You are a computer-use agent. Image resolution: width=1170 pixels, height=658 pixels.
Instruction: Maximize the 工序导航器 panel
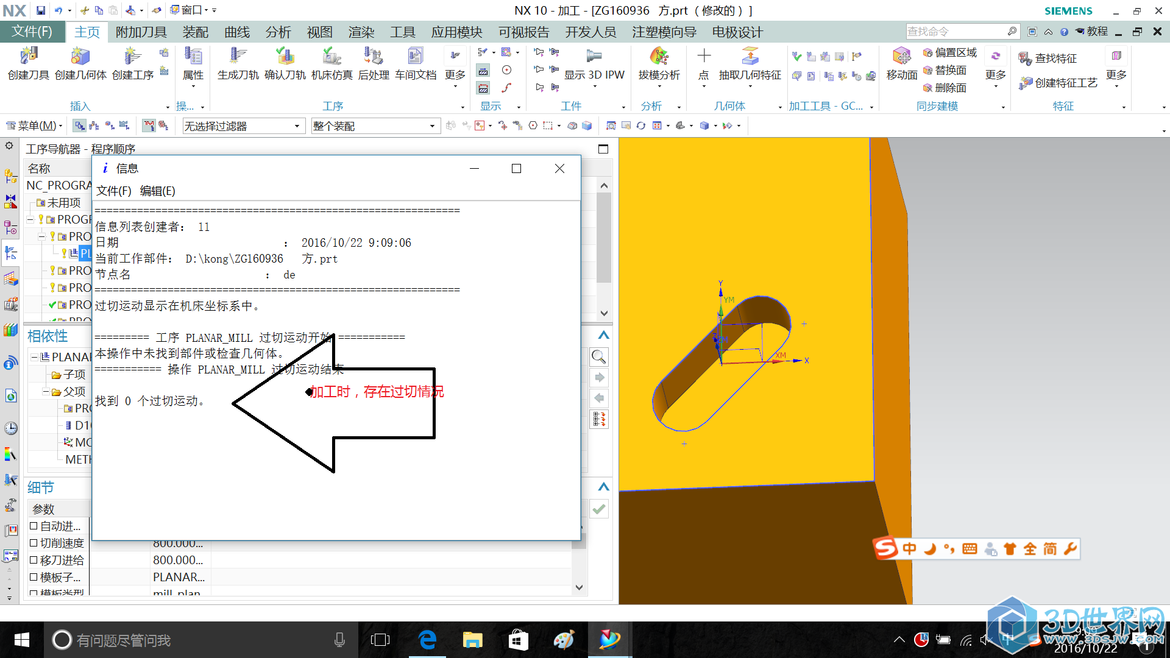603,149
